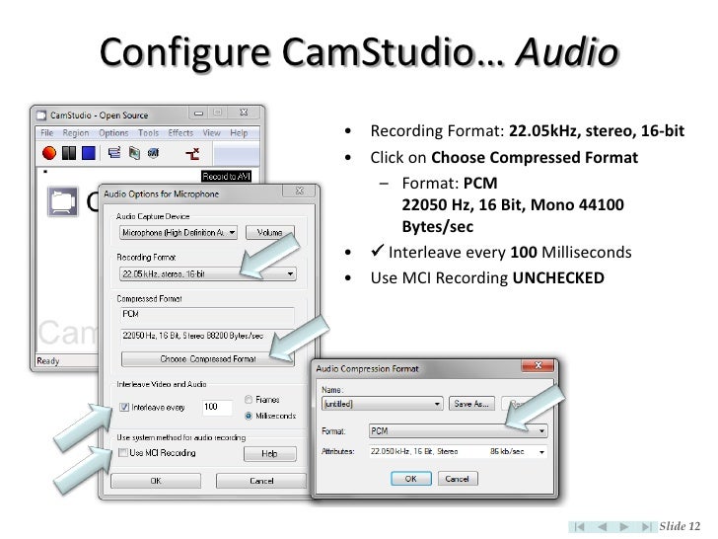Click Cancel in Audio Compression Format dialog
718x539 pixels.
coord(458,479)
